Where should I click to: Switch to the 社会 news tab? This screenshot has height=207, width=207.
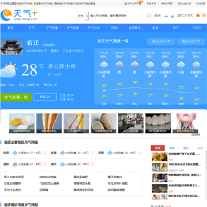point(200,148)
